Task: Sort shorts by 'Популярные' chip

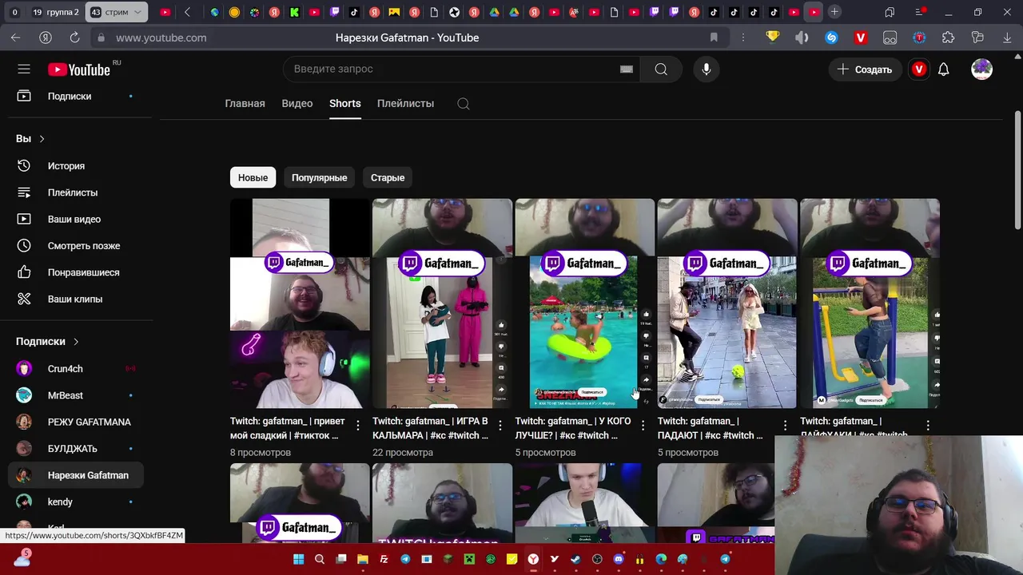Action: (319, 177)
